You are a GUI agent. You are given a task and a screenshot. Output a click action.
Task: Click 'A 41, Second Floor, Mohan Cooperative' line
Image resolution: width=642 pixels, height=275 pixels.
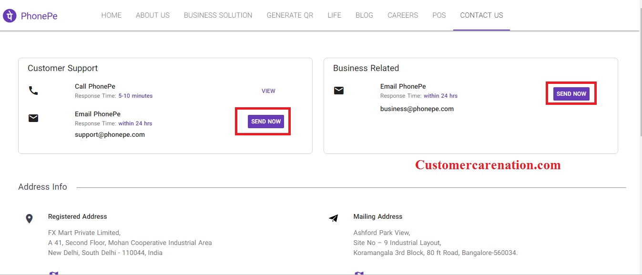(130, 243)
